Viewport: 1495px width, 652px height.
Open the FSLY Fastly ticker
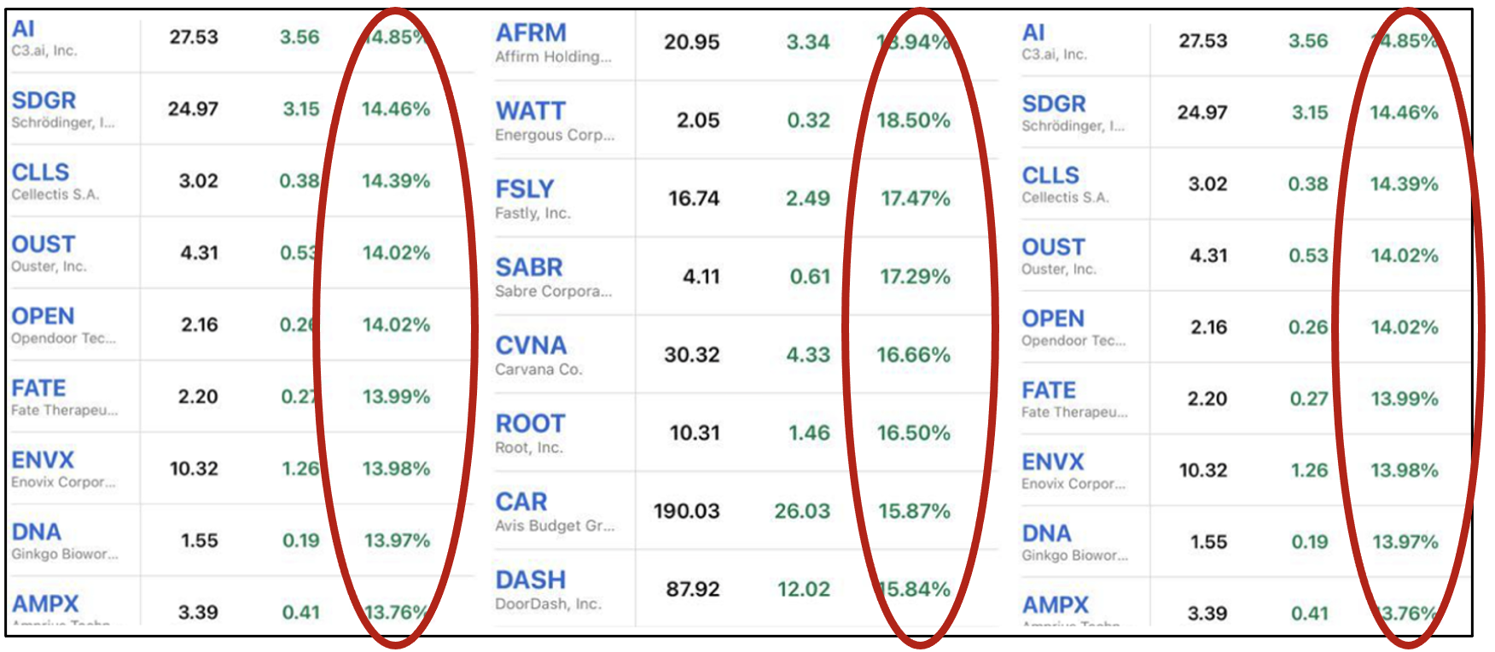pyautogui.click(x=525, y=189)
